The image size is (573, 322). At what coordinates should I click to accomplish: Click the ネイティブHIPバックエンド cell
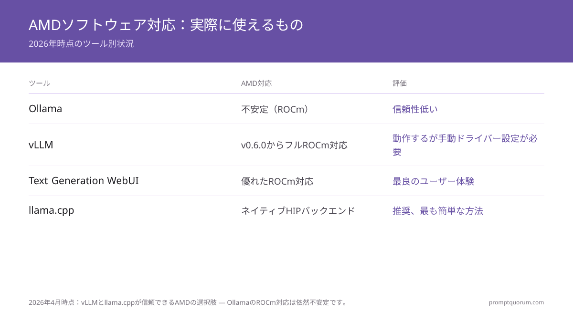click(298, 211)
